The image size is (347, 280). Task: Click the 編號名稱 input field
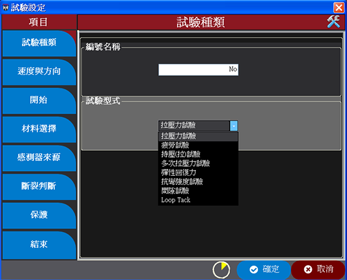pos(198,69)
